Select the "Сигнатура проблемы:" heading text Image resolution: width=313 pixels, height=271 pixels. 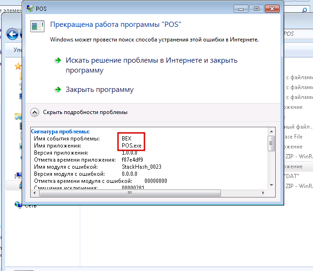[60, 131]
